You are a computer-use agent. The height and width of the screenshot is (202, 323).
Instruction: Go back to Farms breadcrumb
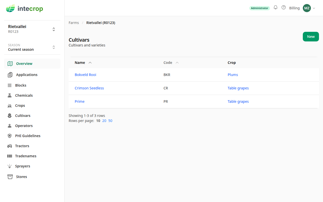pyautogui.click(x=74, y=23)
